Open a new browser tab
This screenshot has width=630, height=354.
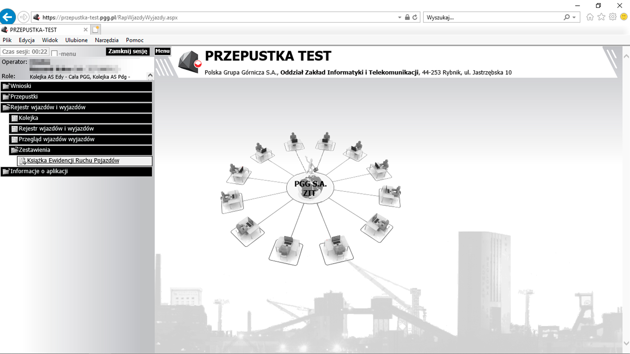point(95,30)
